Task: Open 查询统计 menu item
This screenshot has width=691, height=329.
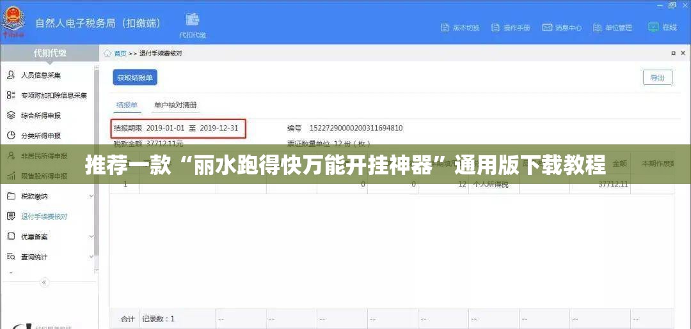Action: click(34, 257)
